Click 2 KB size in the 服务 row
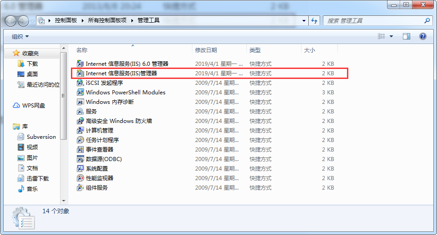437x235 pixels. pos(328,112)
